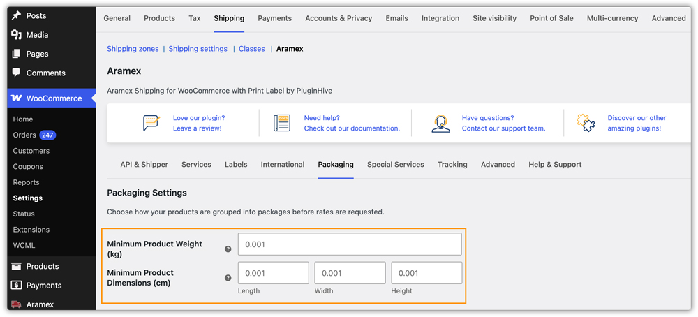The height and width of the screenshot is (317, 698).
Task: Open the top Advanced settings tab
Action: 669,18
